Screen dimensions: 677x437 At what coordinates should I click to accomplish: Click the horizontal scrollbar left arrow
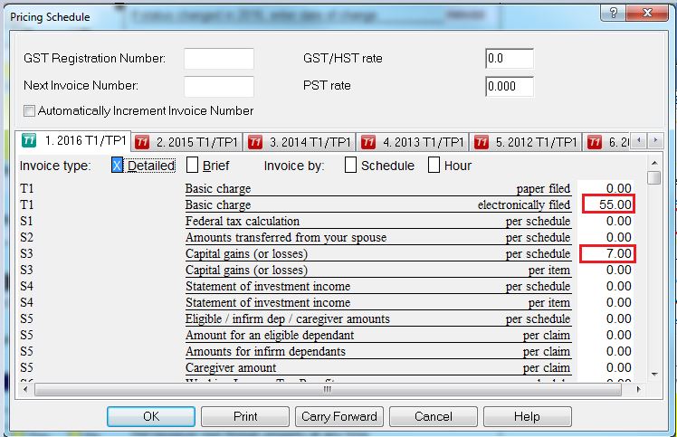25,389
